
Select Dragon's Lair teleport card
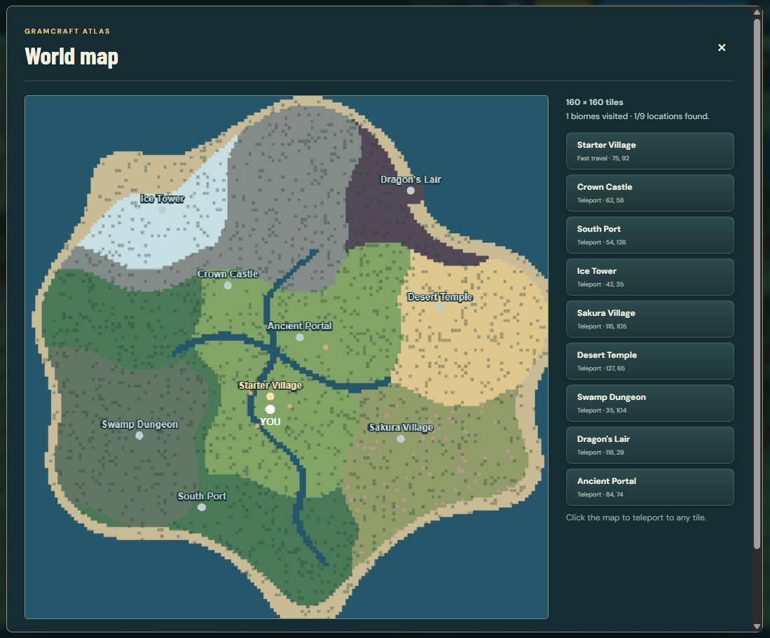649,445
